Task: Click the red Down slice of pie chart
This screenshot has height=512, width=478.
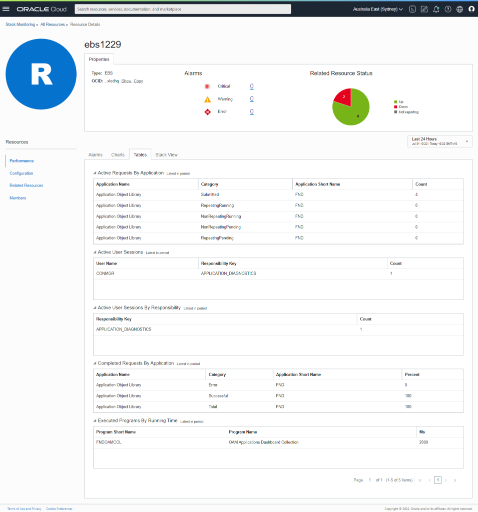Action: click(343, 97)
